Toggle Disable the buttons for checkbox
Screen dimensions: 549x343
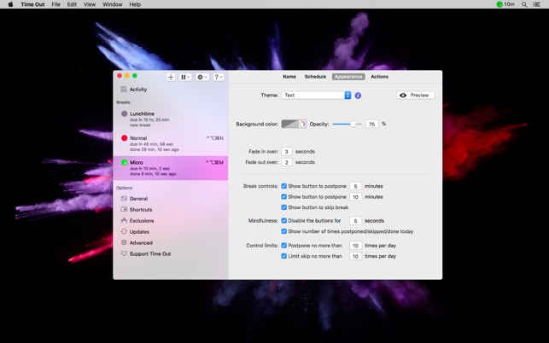pos(284,221)
